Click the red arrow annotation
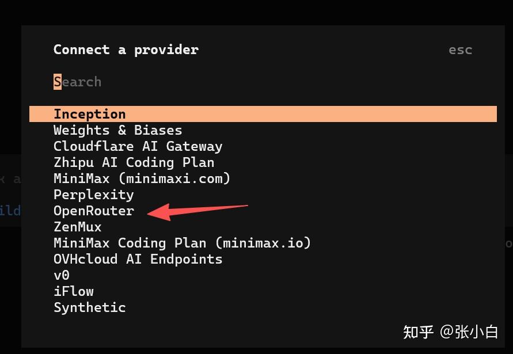513x354 pixels. pyautogui.click(x=197, y=211)
